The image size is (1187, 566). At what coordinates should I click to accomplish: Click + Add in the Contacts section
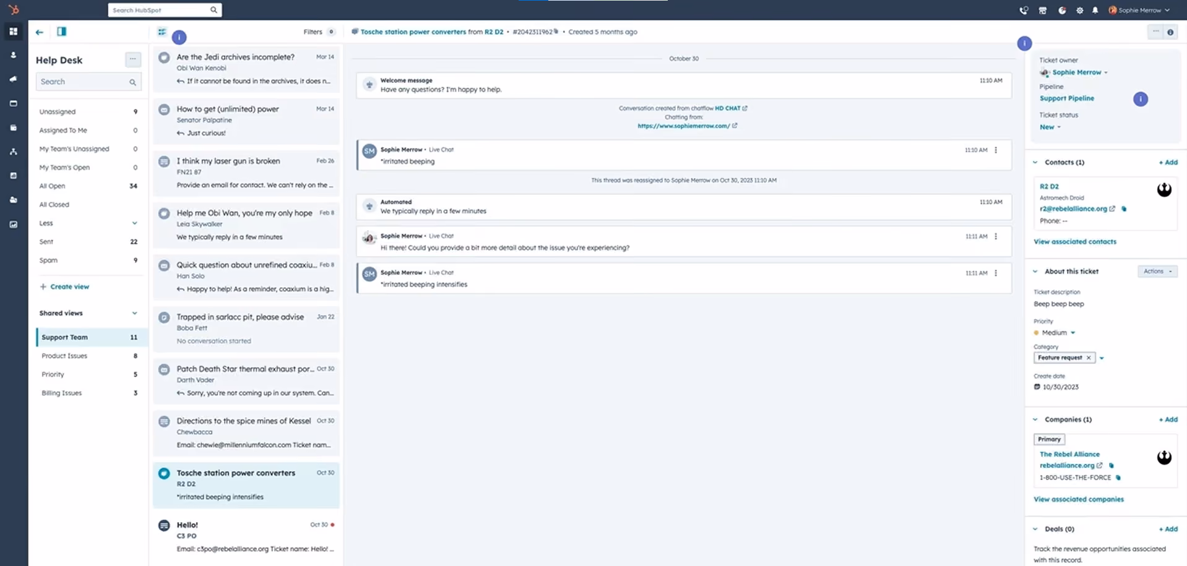click(1168, 163)
